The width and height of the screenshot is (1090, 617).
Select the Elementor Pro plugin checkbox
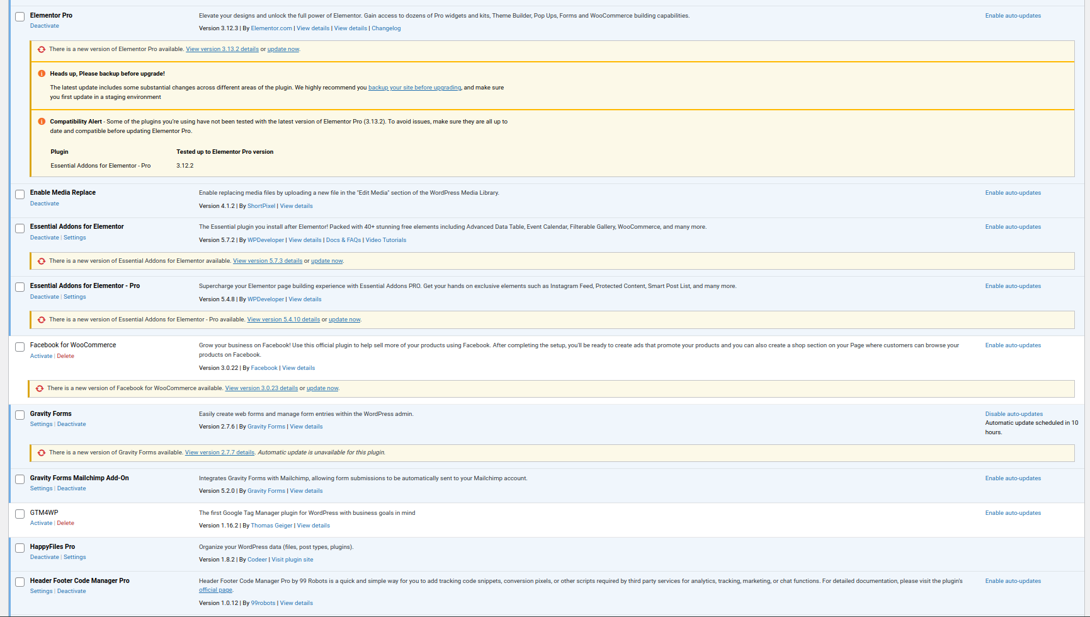pos(20,17)
